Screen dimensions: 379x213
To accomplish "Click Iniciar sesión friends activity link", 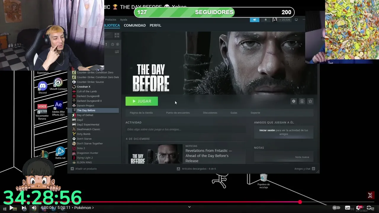I will coord(267,130).
